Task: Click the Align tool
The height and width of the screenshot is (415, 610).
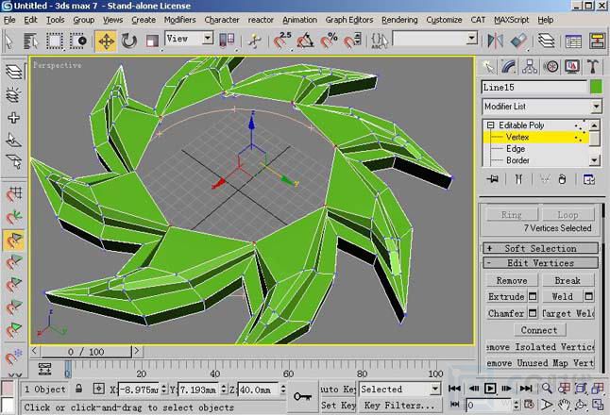Action: [x=518, y=41]
